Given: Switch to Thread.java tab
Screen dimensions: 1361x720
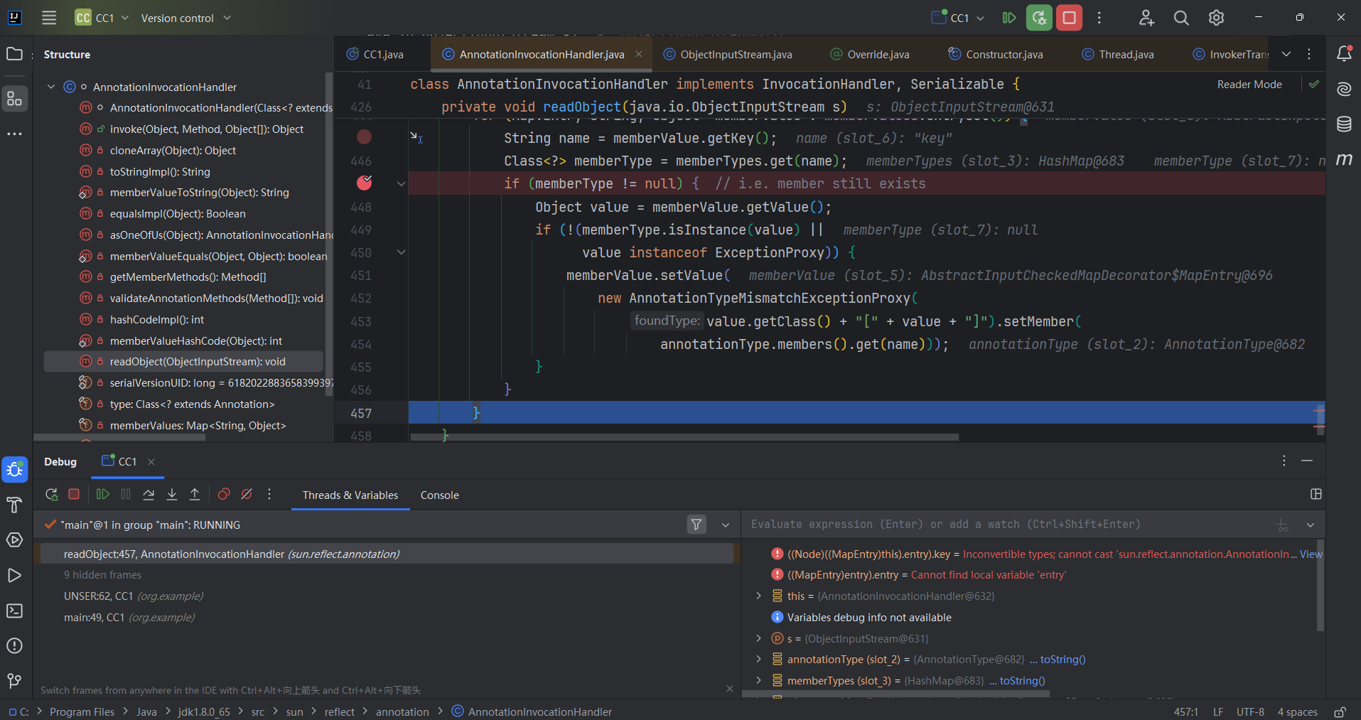Looking at the screenshot, I should pyautogui.click(x=1118, y=54).
